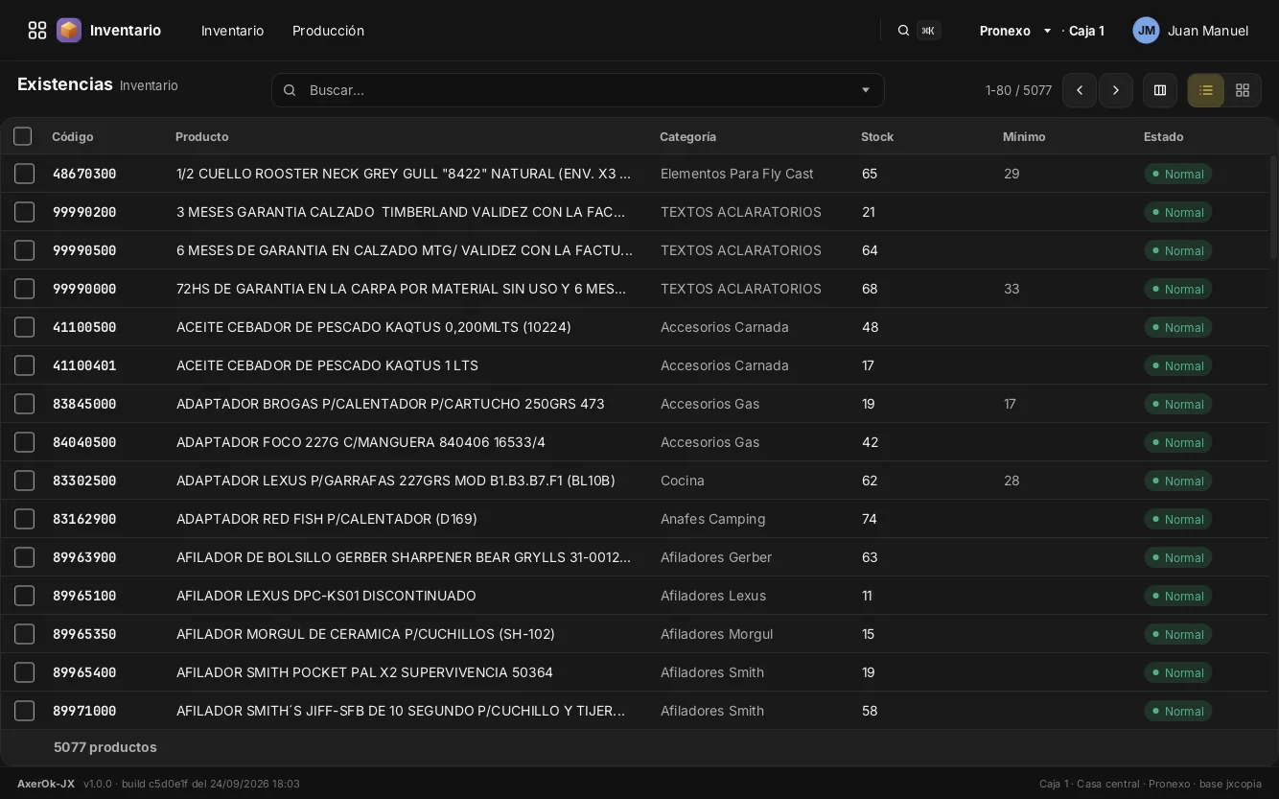Viewport: 1279px width, 799px height.
Task: Switch to grid card view
Action: pyautogui.click(x=1243, y=90)
